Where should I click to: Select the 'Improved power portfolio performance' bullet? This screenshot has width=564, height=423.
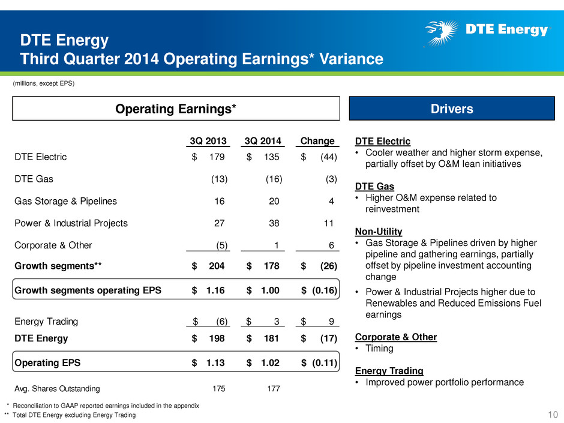tap(445, 382)
